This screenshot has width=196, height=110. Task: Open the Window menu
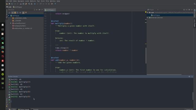(53, 1)
